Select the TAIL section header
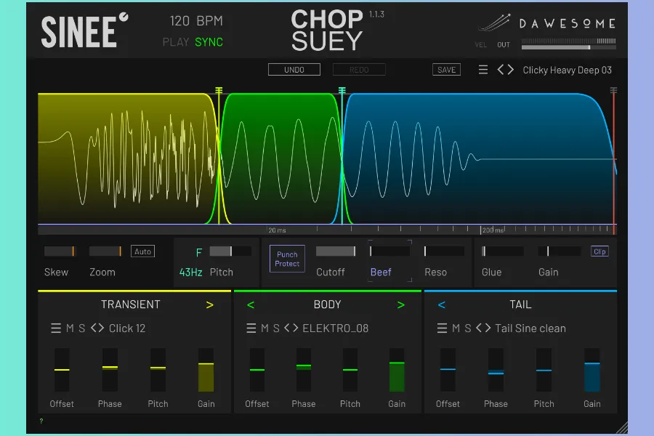 [520, 304]
